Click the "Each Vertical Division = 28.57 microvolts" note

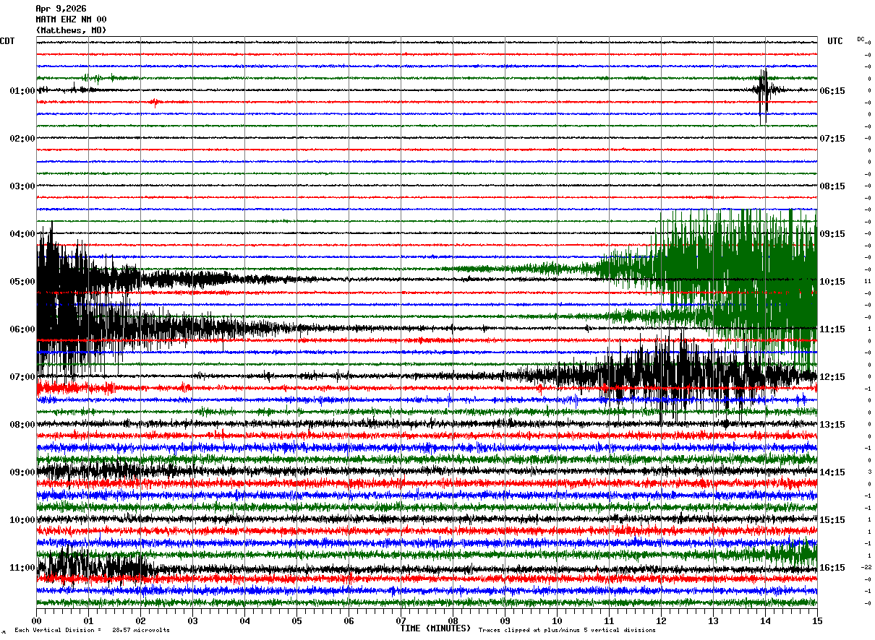[92, 631]
